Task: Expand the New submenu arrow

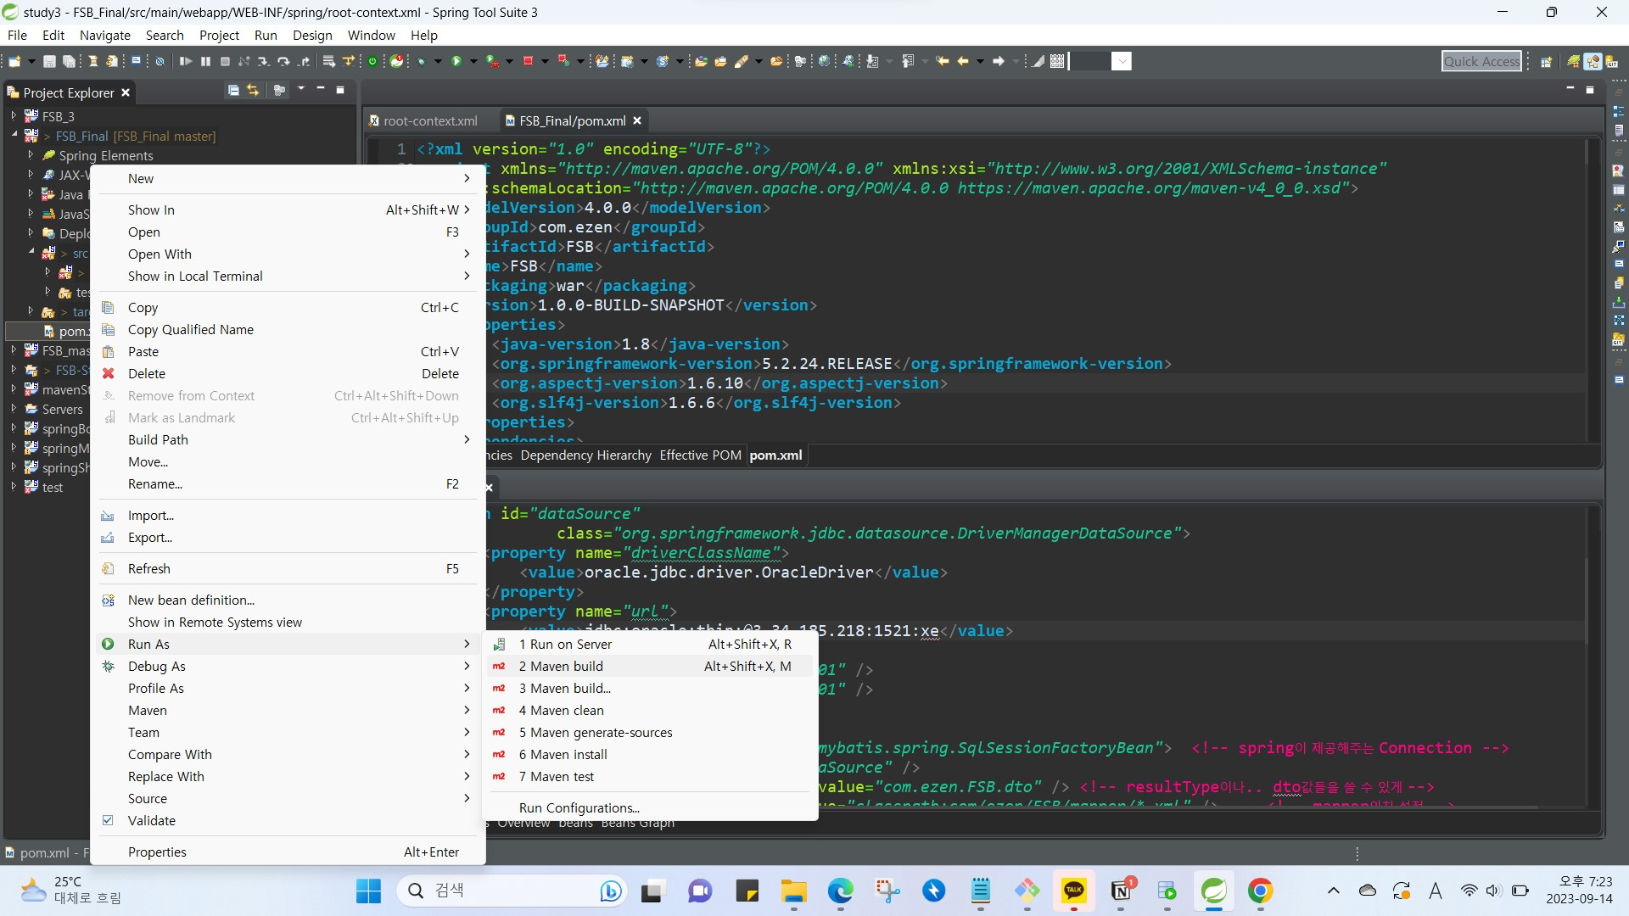Action: 467,178
